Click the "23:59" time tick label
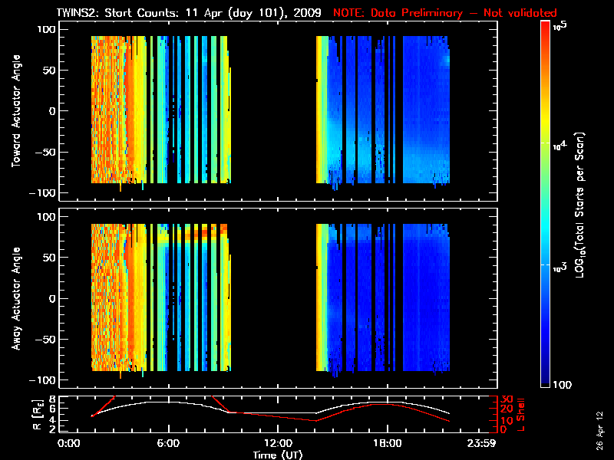The width and height of the screenshot is (614, 460). (485, 444)
